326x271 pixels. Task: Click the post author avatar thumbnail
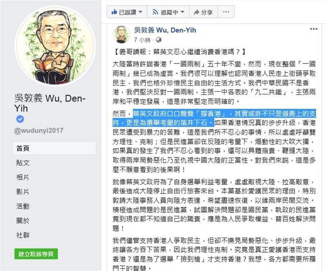(x=122, y=34)
